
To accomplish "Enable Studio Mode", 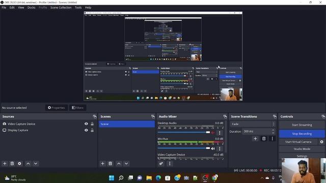I will click(302, 149).
